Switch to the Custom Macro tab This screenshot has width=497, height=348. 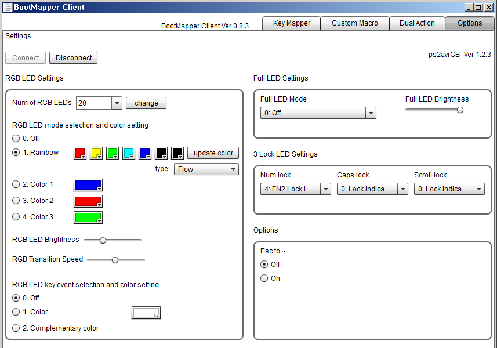(354, 23)
